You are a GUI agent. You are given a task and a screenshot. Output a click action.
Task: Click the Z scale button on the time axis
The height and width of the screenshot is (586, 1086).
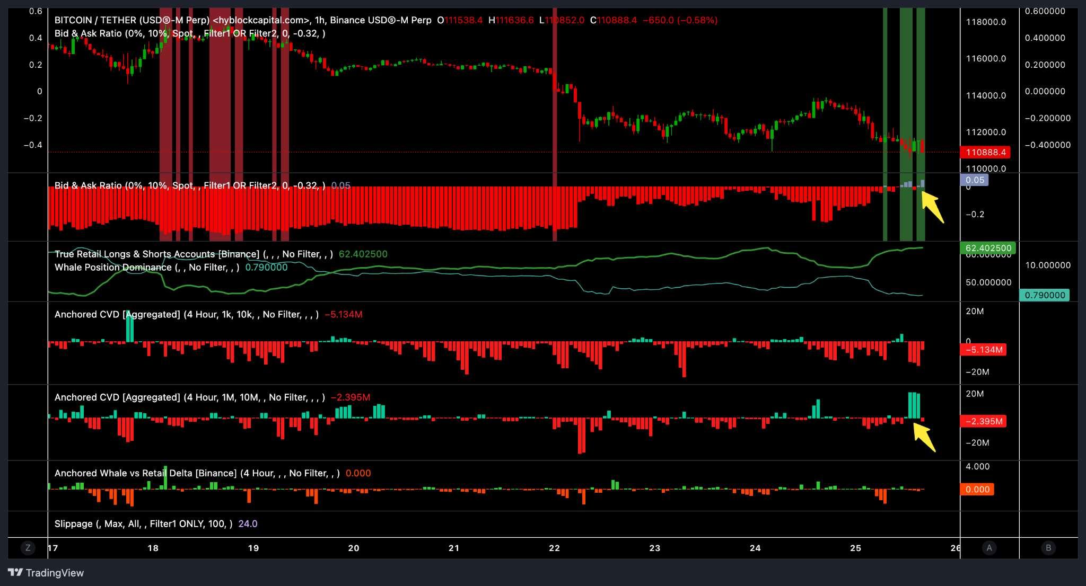pyautogui.click(x=28, y=548)
